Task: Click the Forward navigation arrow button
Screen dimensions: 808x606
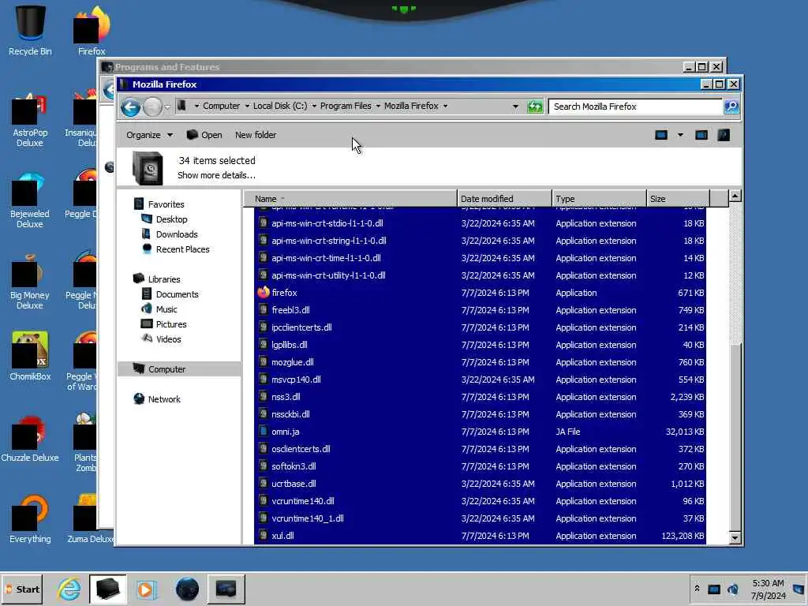Action: coord(152,107)
